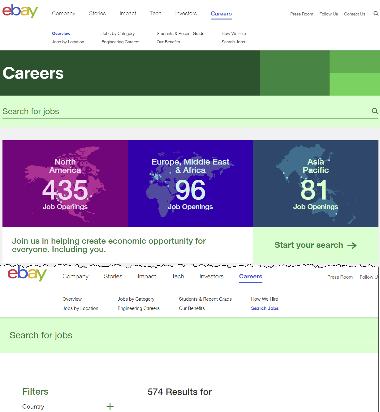Open Tech menu in lower page header
The image size is (380, 412).
[x=178, y=276]
